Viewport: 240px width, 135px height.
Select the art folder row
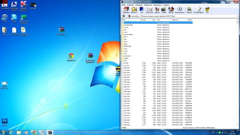(157, 30)
